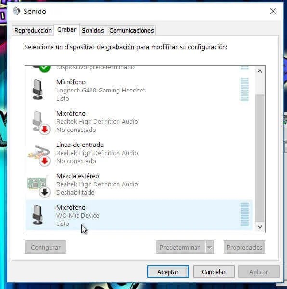
Task: Click the device list scrollbar thumb
Action: point(260,158)
